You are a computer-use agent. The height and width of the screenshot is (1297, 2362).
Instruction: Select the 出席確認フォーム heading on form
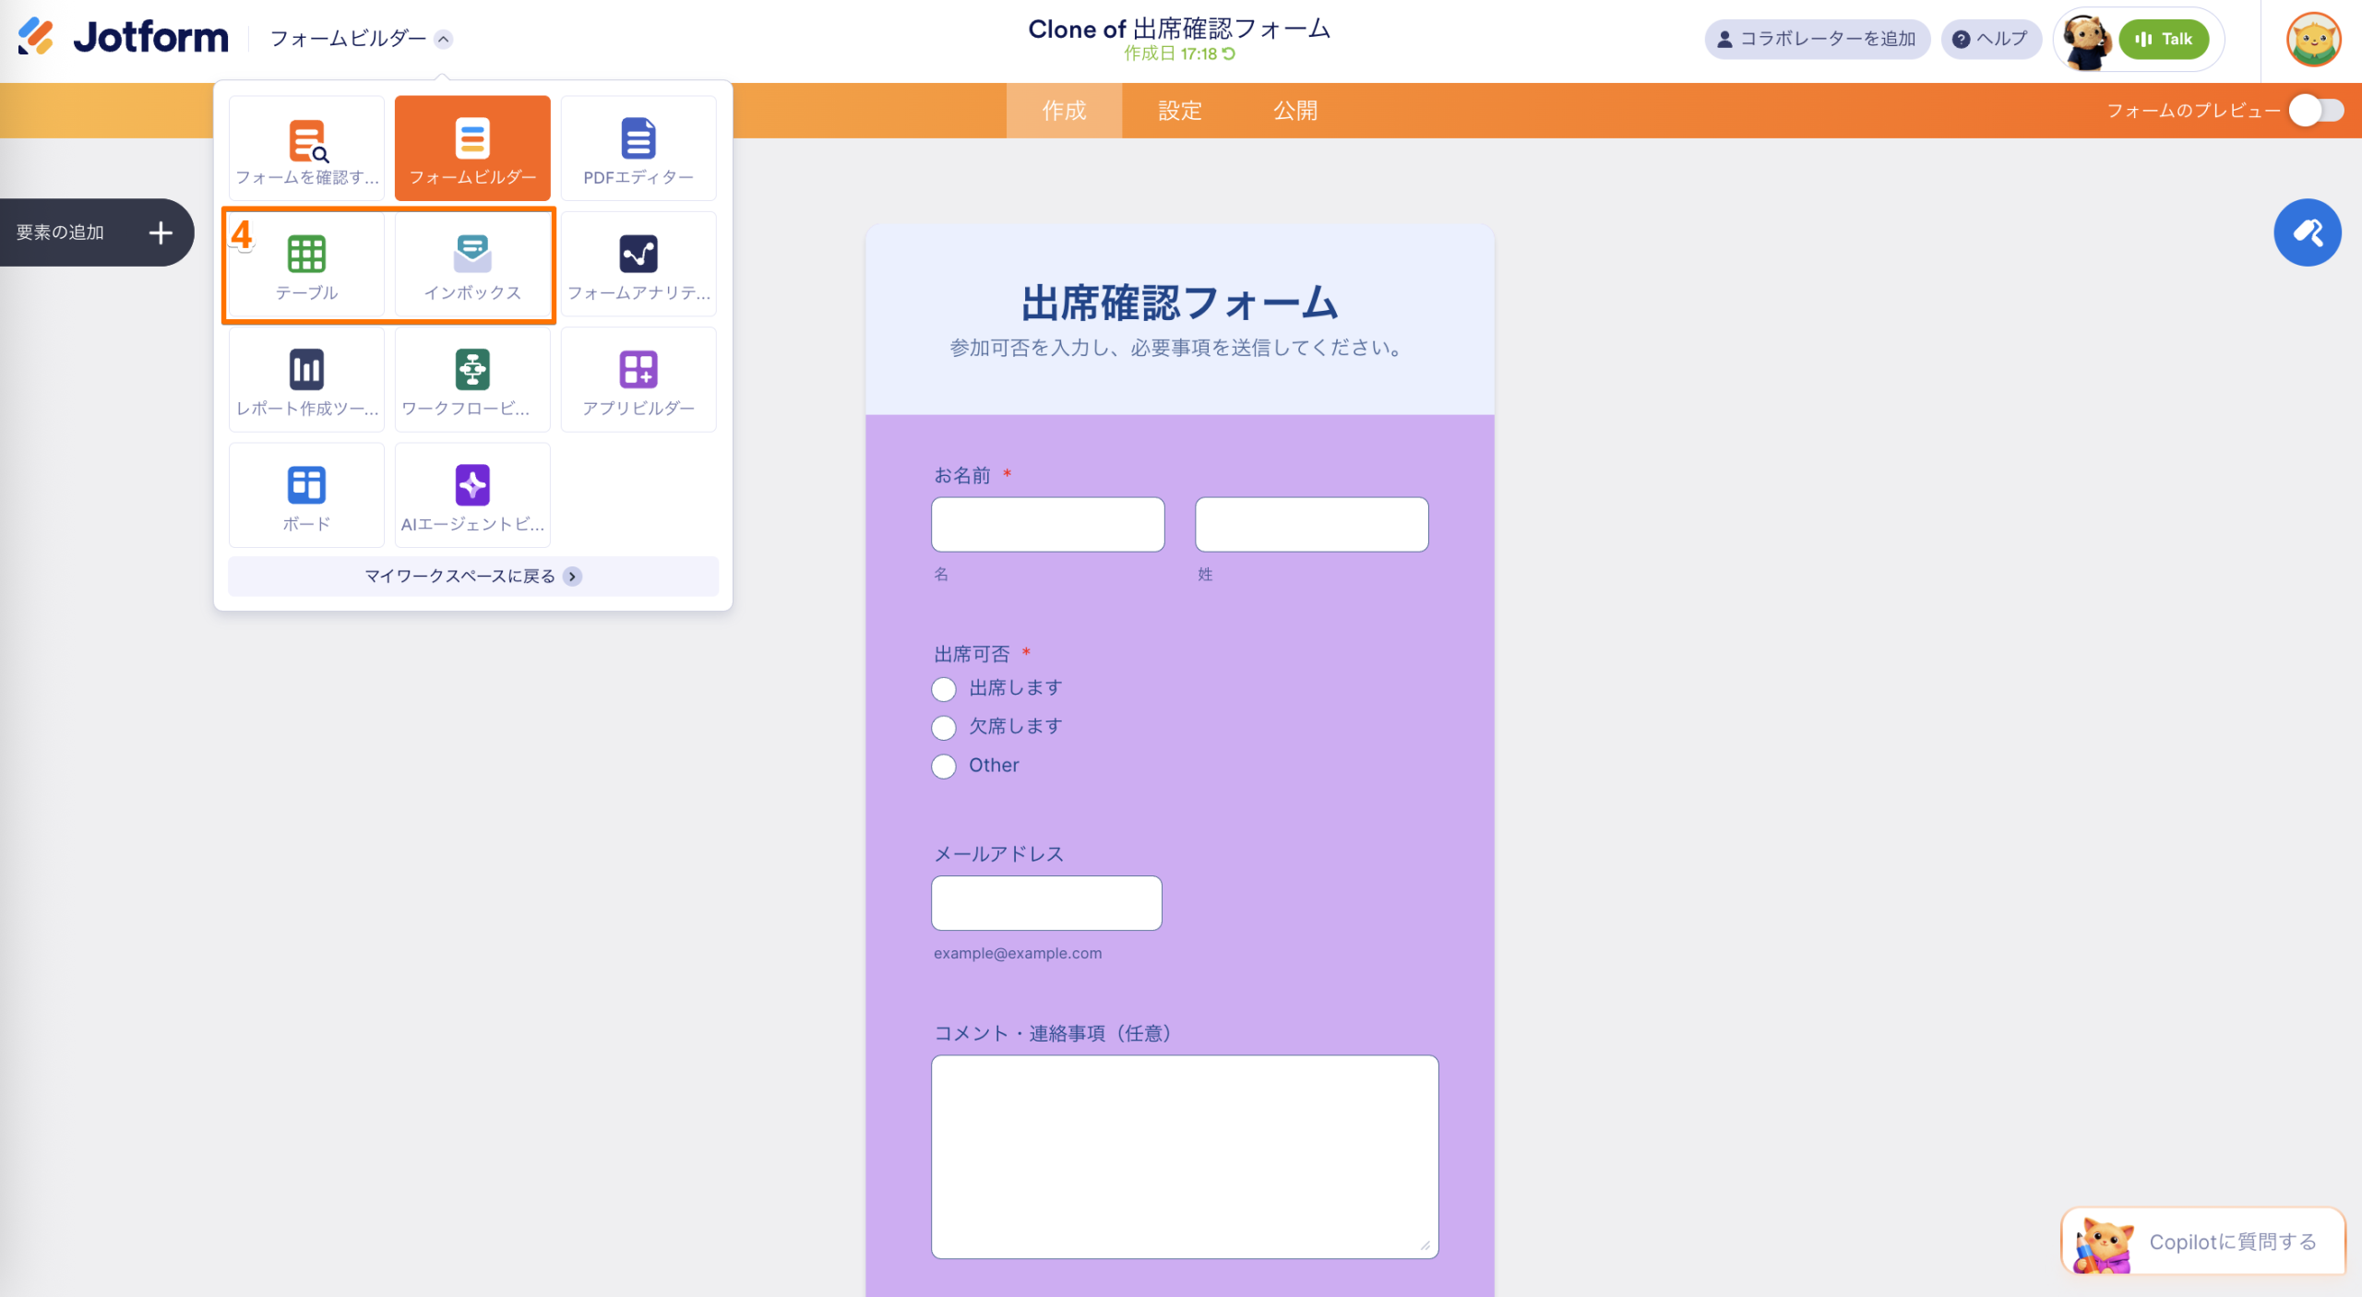(x=1179, y=303)
